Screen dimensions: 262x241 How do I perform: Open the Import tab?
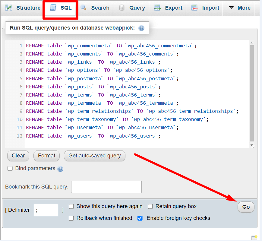(x=205, y=8)
